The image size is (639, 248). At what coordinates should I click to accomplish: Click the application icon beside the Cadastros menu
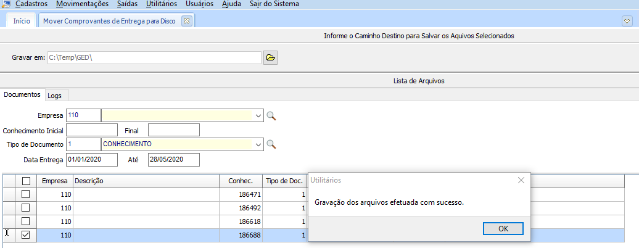[6, 4]
